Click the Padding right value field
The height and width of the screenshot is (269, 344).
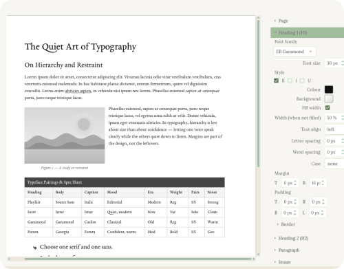tap(318, 202)
